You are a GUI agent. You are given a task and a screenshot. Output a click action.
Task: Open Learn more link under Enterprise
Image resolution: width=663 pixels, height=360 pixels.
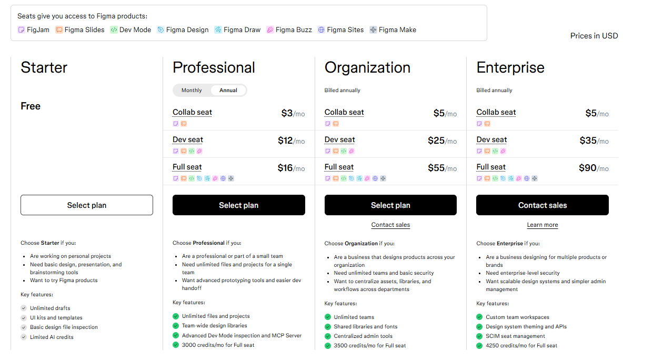[x=543, y=225]
